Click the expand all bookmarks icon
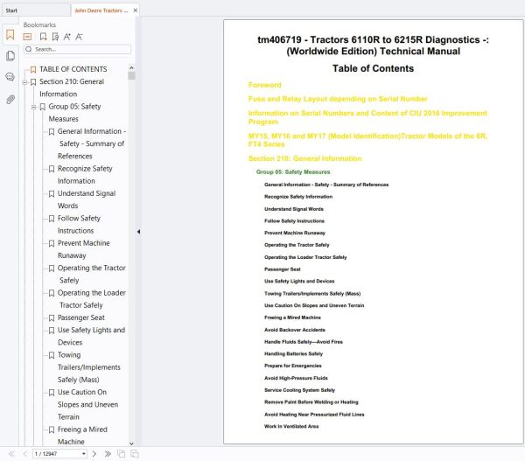The height and width of the screenshot is (461, 525). (x=27, y=37)
